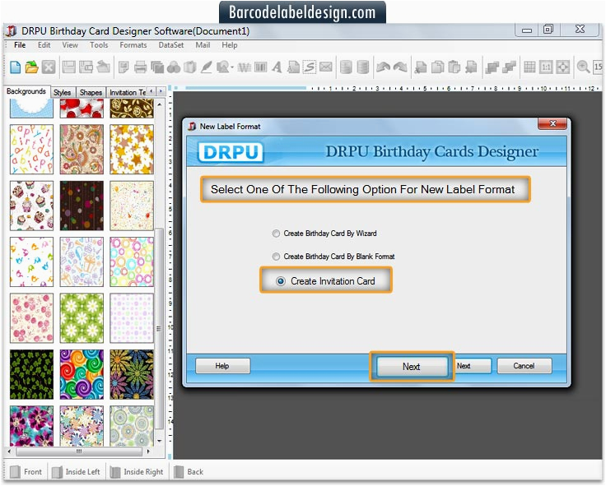Click horizontal scrollbar left arrow in backgrounds panel

[9, 451]
